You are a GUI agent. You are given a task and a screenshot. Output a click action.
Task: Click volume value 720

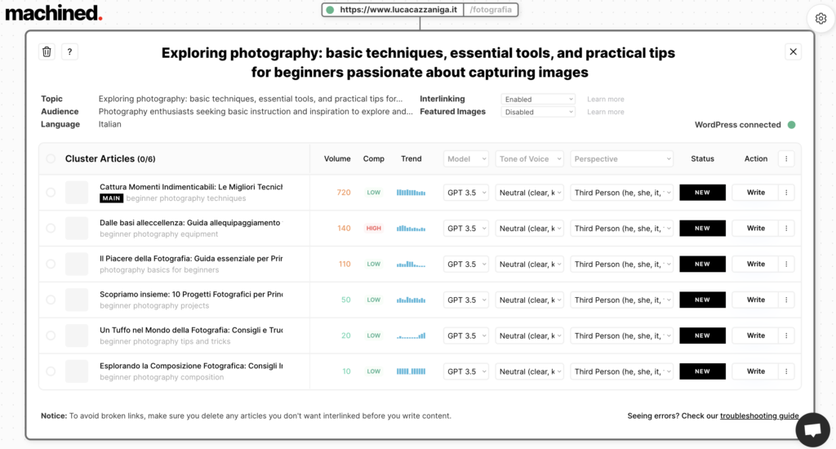[344, 193]
